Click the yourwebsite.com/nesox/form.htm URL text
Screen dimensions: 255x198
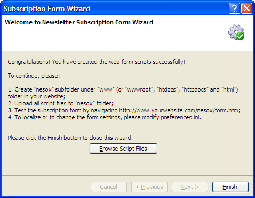pos(179,110)
